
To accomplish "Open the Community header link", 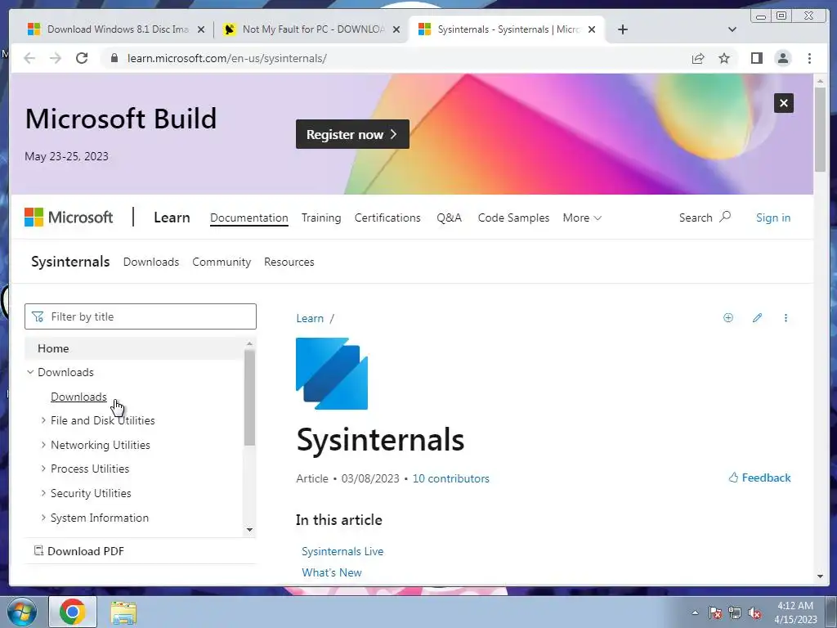I will 222,262.
